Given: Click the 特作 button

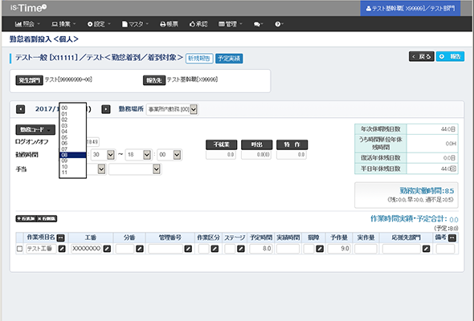Looking at the screenshot, I should point(292,144).
